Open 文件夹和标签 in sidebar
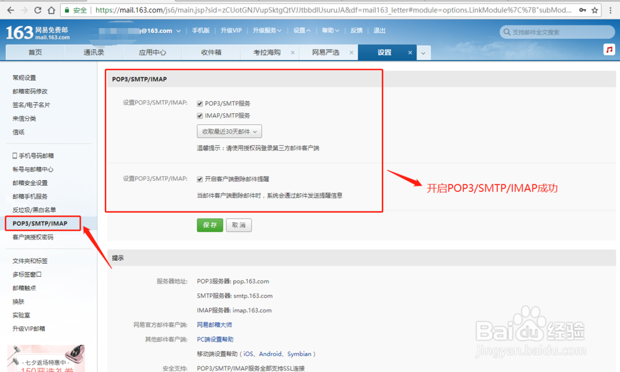The height and width of the screenshot is (372, 620). pos(30,261)
